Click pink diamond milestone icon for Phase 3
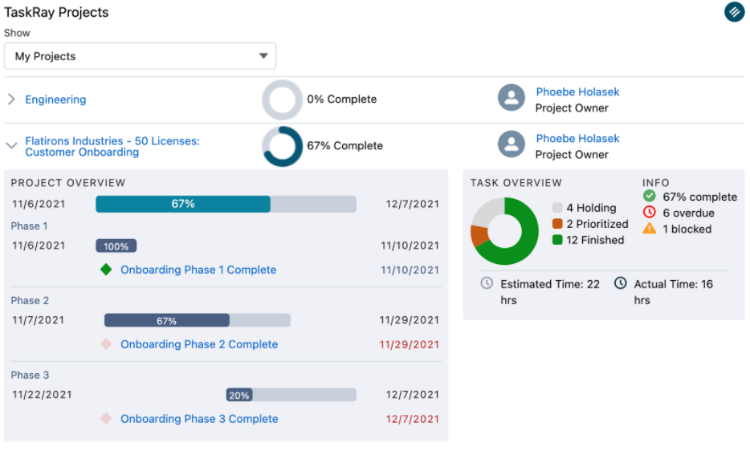The width and height of the screenshot is (750, 451). click(106, 419)
